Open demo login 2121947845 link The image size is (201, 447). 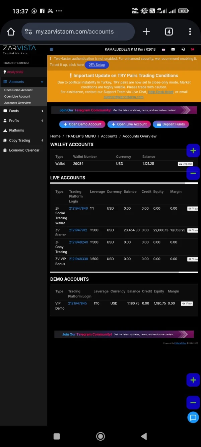click(77, 303)
